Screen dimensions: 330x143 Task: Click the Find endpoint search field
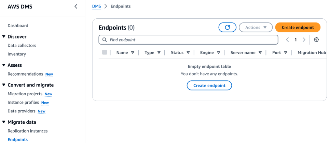point(191,40)
